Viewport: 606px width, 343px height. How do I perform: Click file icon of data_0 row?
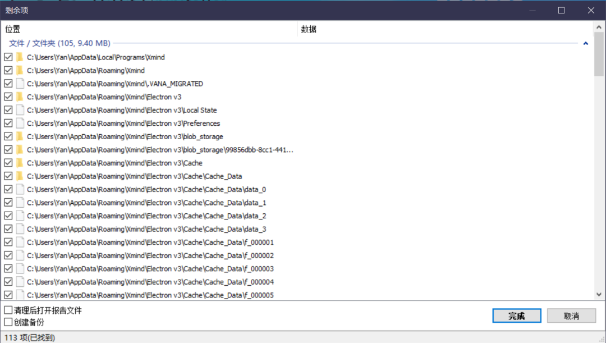(20, 190)
